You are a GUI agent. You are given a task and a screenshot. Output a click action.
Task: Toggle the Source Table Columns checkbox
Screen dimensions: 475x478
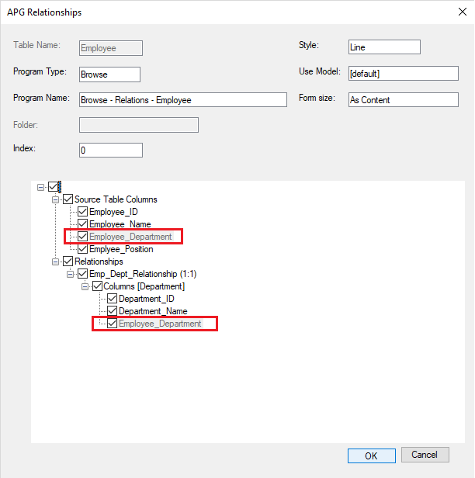point(68,199)
